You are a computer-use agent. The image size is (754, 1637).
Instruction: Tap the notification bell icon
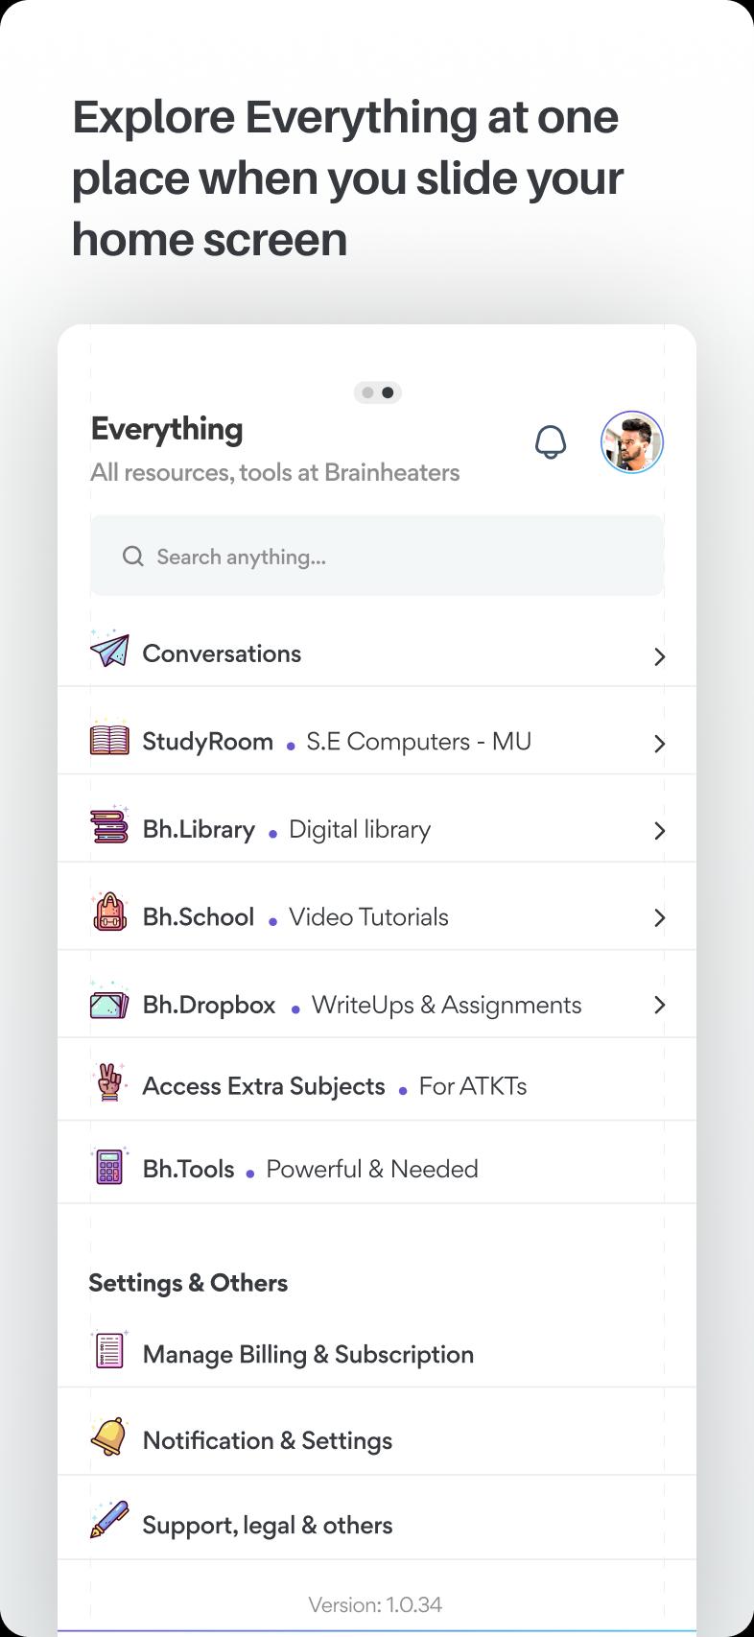tap(551, 442)
